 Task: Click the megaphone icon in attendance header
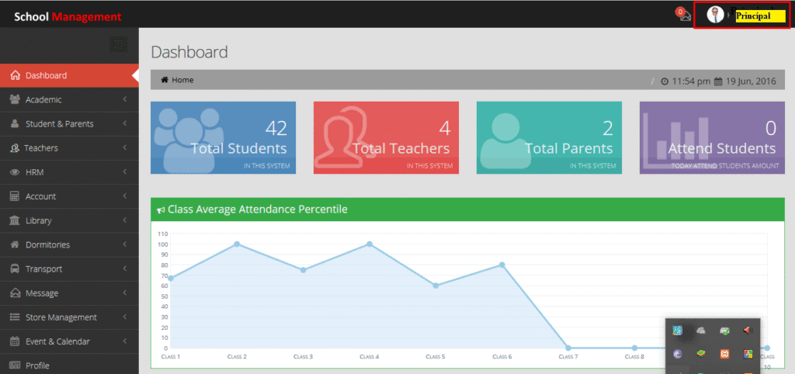[161, 210]
